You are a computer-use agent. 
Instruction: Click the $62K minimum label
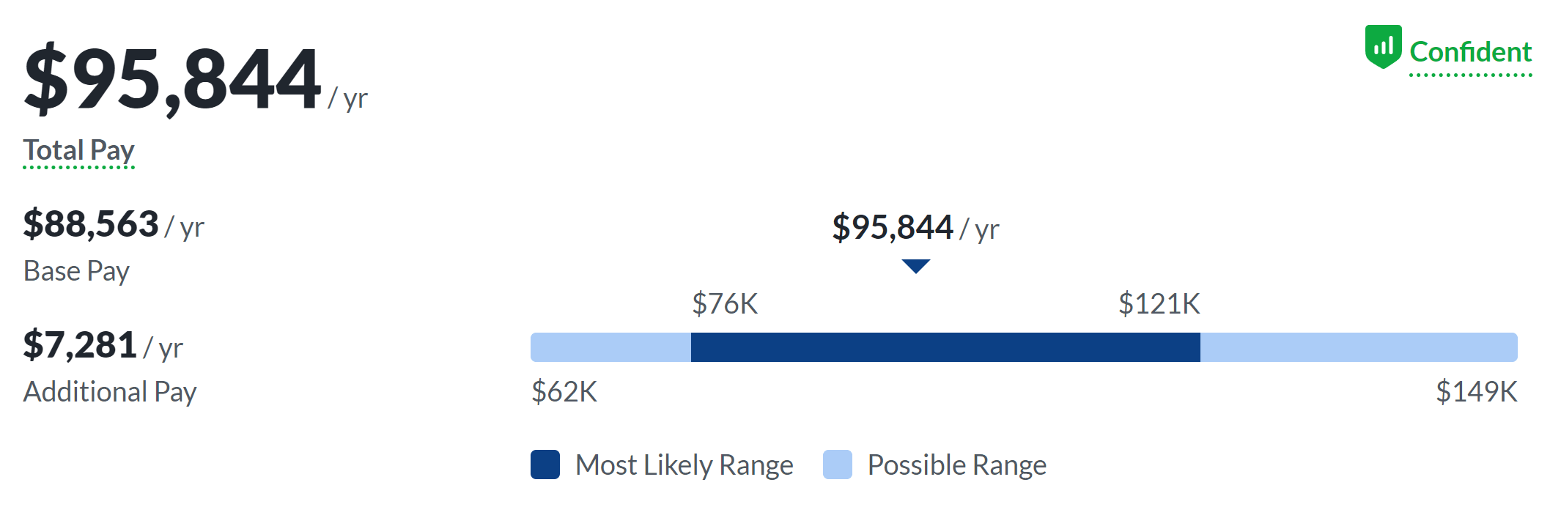click(x=564, y=392)
